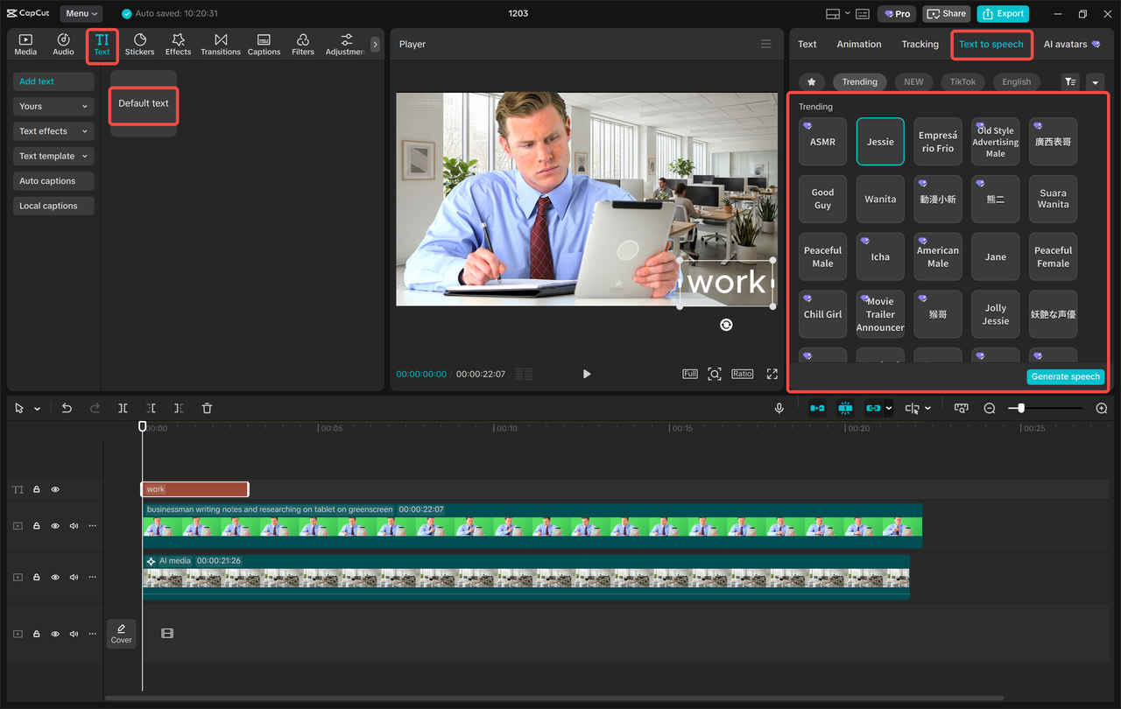
Task: Click the delete trash icon in timeline toolbar
Action: point(207,408)
